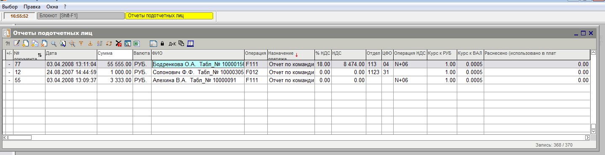Click the Дата column header
Viewport: 605px width, 155px height.
(71, 55)
